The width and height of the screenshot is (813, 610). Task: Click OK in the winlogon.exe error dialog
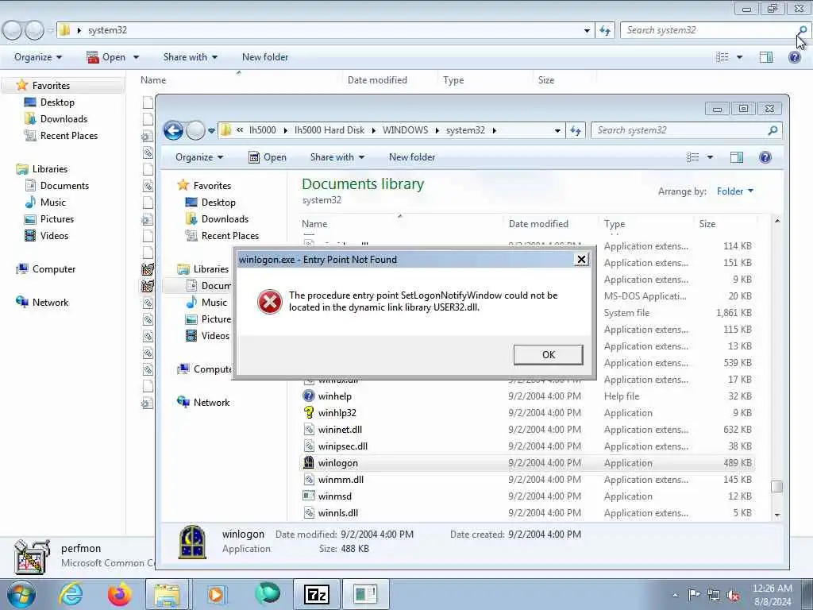(548, 355)
